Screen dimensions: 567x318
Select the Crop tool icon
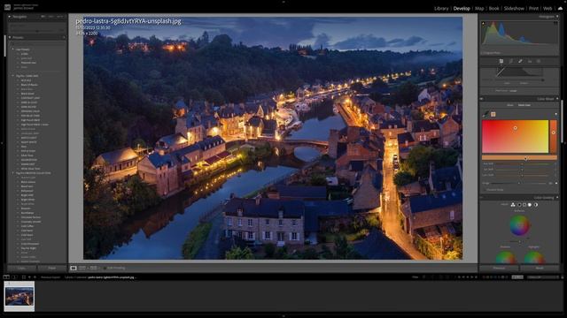point(510,61)
